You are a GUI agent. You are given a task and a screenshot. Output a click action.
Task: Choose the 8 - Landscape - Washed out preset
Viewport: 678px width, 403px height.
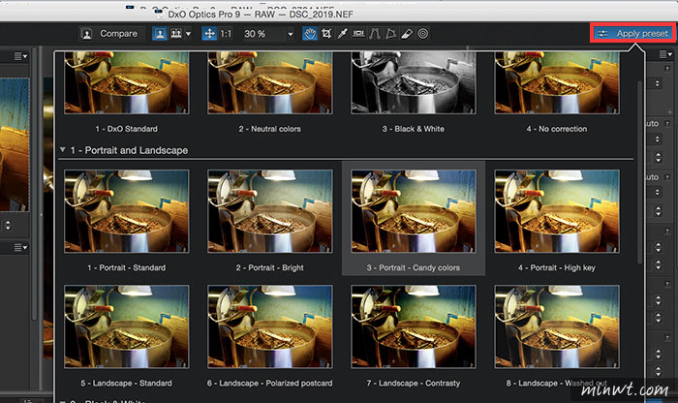point(557,326)
